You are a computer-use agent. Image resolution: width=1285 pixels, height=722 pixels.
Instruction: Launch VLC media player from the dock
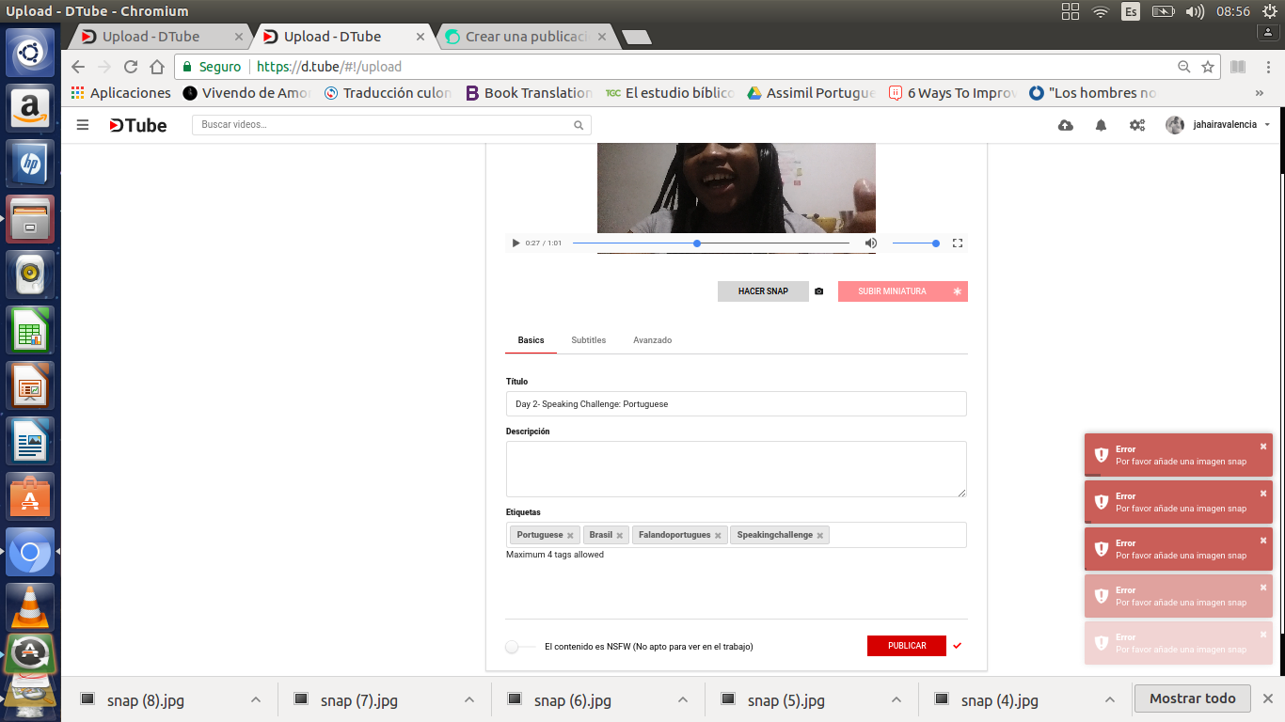coord(30,605)
